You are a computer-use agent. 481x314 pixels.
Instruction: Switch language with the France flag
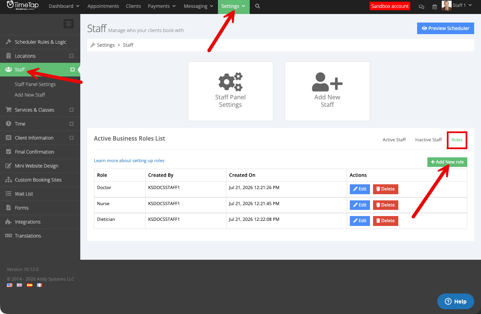[x=40, y=285]
